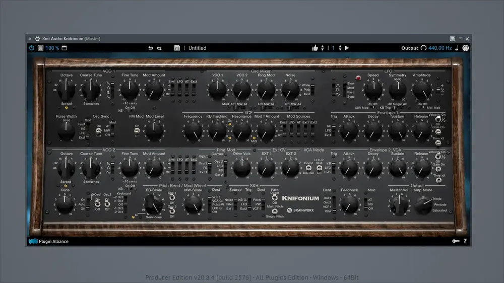Click the Glide On/Auto/Off mode switch
Viewport: 504px width, 283px height.
click(x=88, y=204)
